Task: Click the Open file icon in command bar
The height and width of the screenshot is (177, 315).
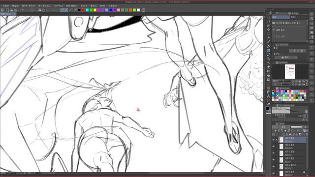Action: tap(11, 10)
